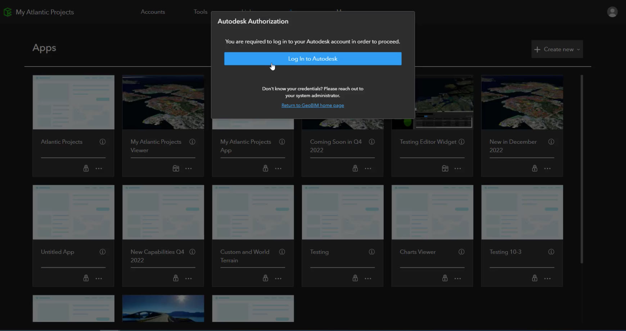Show info for Testing Editor Widget
The width and height of the screenshot is (626, 331).
[461, 142]
